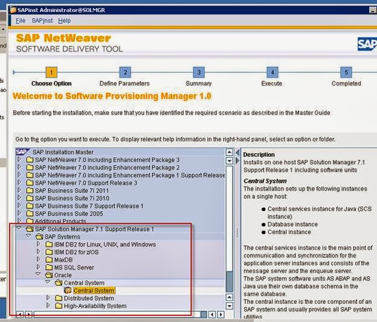Viewport: 377px width, 322px height.
Task: Click SAPinst window title bar icon
Action: (x=13, y=10)
